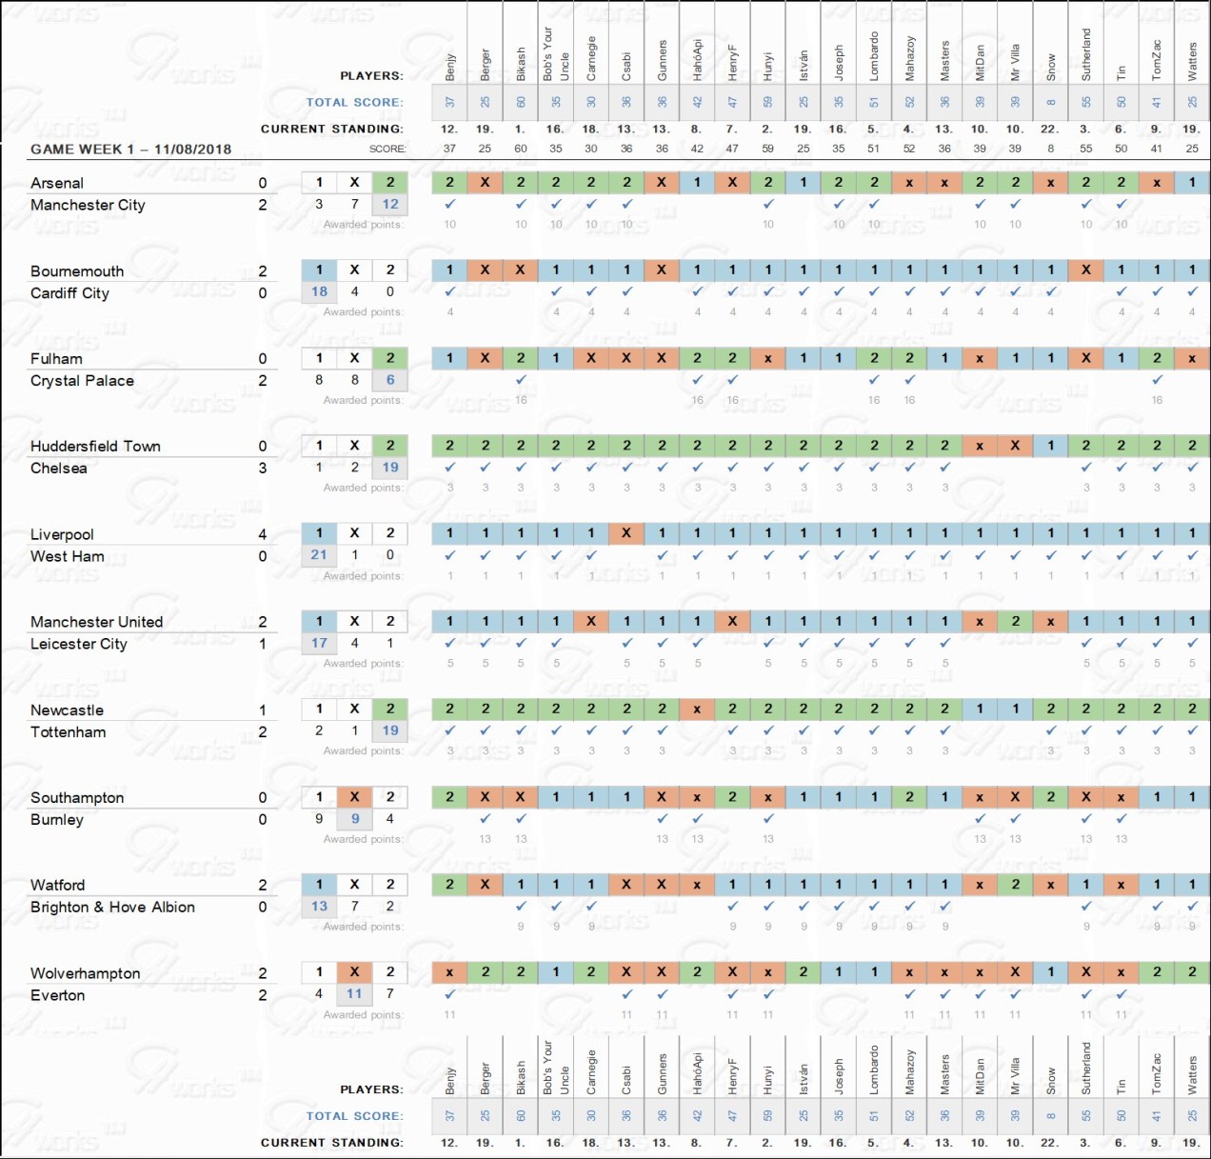
Task: Select Berger's checkmark in the Southampton match row
Action: point(486,818)
